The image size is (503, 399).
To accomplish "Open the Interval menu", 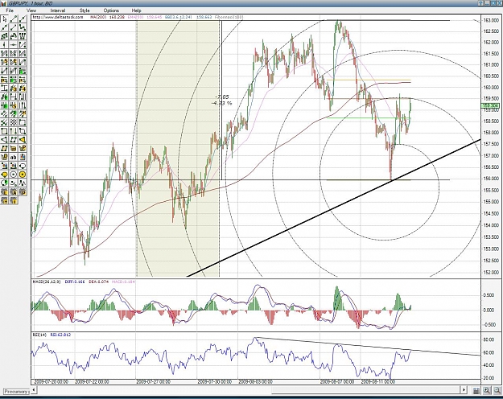I will (58, 10).
